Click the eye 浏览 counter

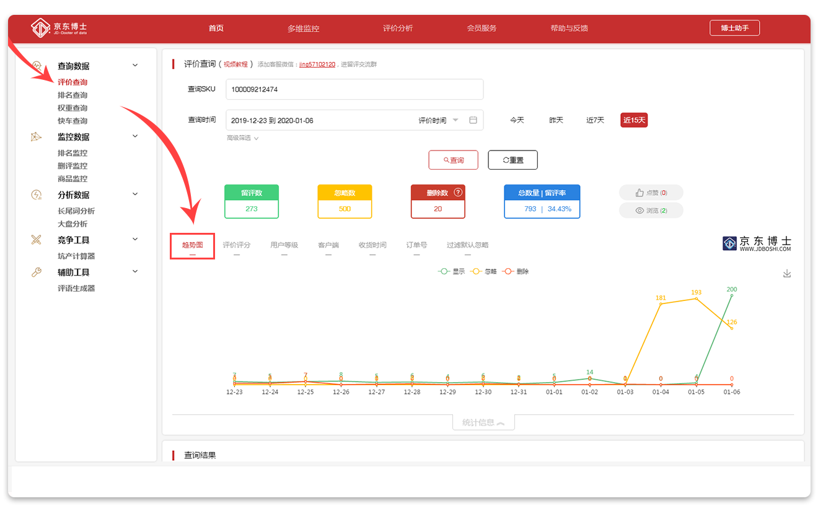[651, 211]
